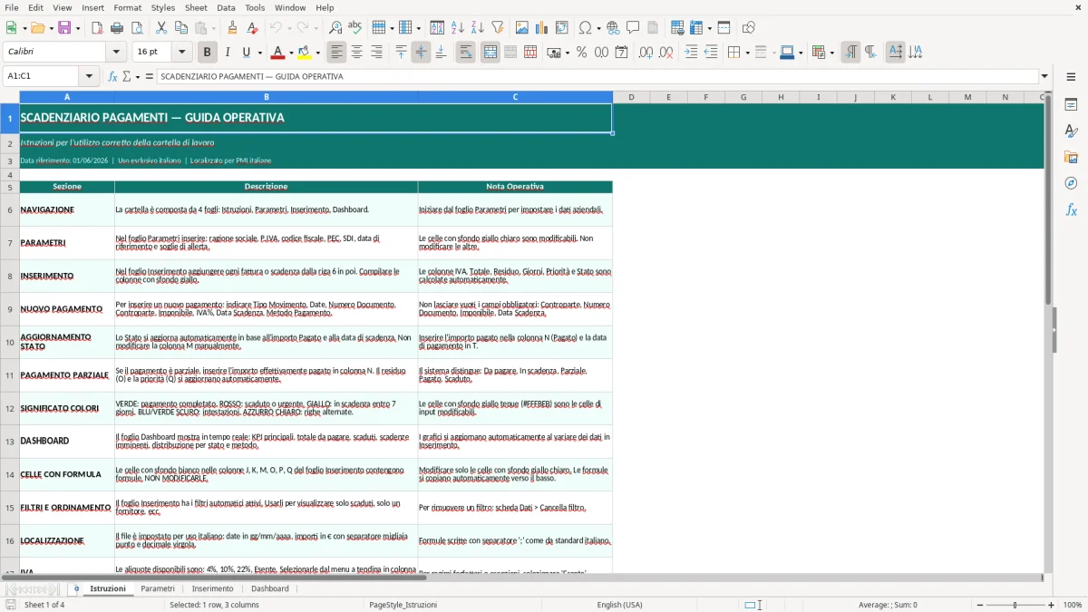The width and height of the screenshot is (1088, 612).
Task: Switch to the Parametri sheet tab
Action: [158, 588]
